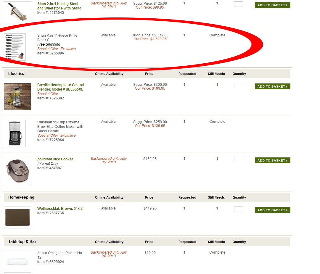The image size is (320, 274).
Task: Click the Breville blender quantity box
Action: pyautogui.click(x=238, y=86)
